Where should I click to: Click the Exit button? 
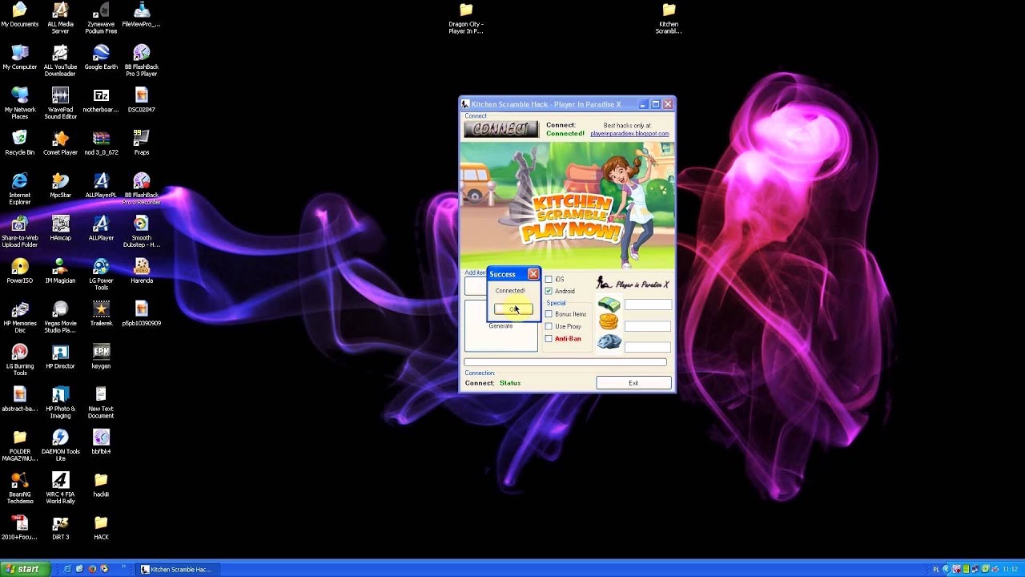pyautogui.click(x=633, y=383)
